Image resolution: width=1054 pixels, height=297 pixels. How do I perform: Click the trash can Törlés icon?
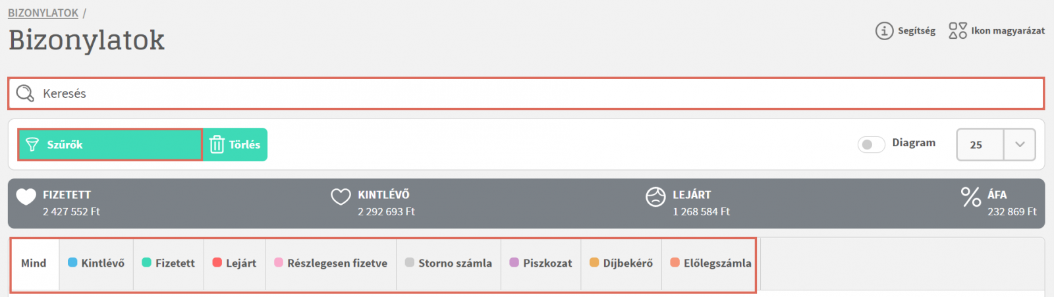pyautogui.click(x=217, y=144)
